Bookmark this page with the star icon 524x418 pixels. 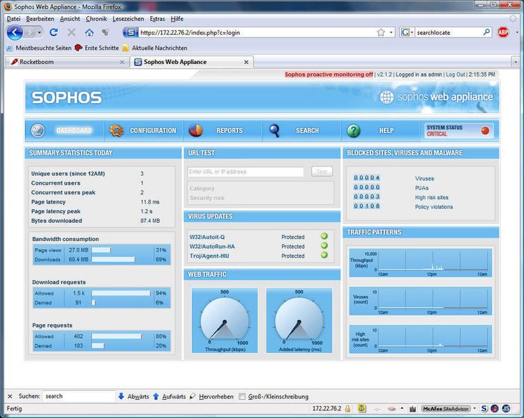[381, 32]
